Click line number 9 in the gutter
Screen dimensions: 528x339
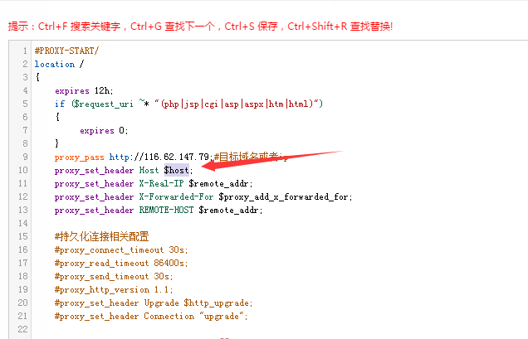tap(25, 157)
